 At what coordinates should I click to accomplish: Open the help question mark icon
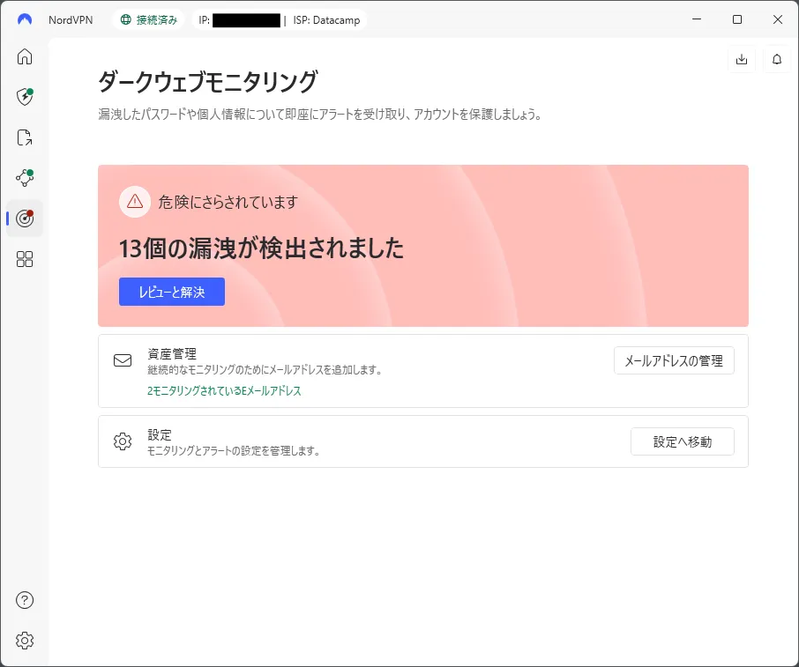pyautogui.click(x=25, y=600)
